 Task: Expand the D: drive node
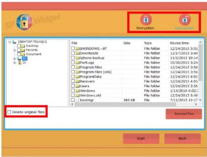(x=15, y=63)
